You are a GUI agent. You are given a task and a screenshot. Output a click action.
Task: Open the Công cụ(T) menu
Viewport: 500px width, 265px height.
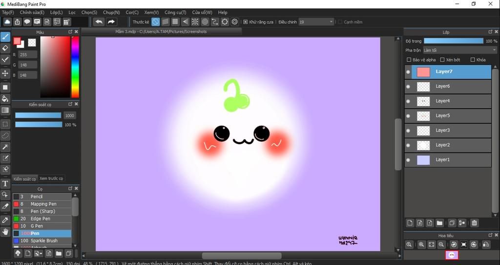click(175, 12)
